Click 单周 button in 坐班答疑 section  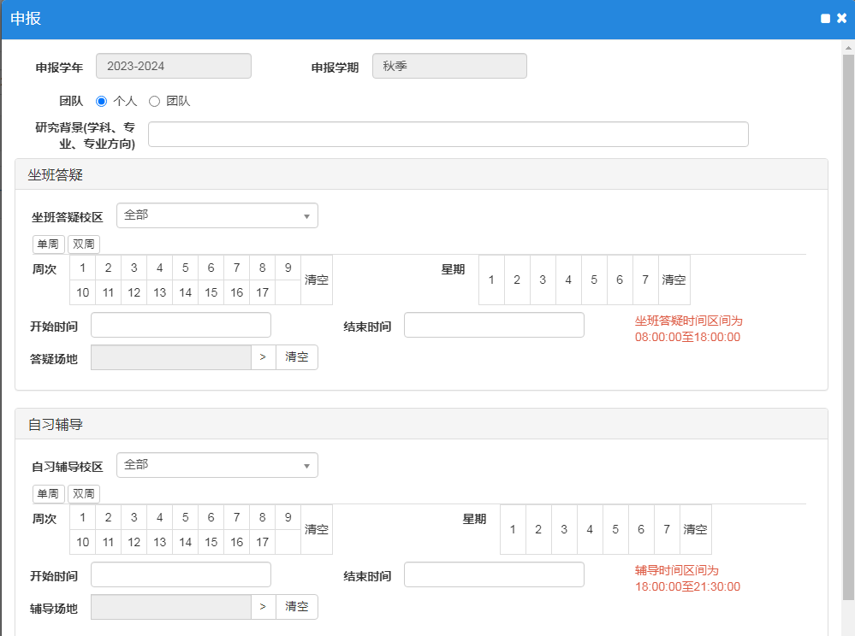48,244
